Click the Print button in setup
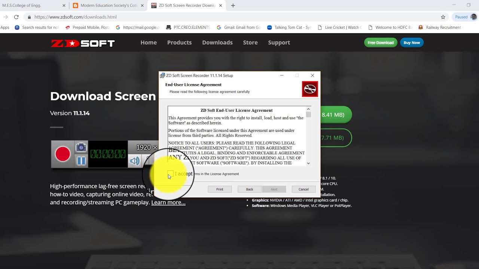Image resolution: width=479 pixels, height=269 pixels. tap(220, 189)
